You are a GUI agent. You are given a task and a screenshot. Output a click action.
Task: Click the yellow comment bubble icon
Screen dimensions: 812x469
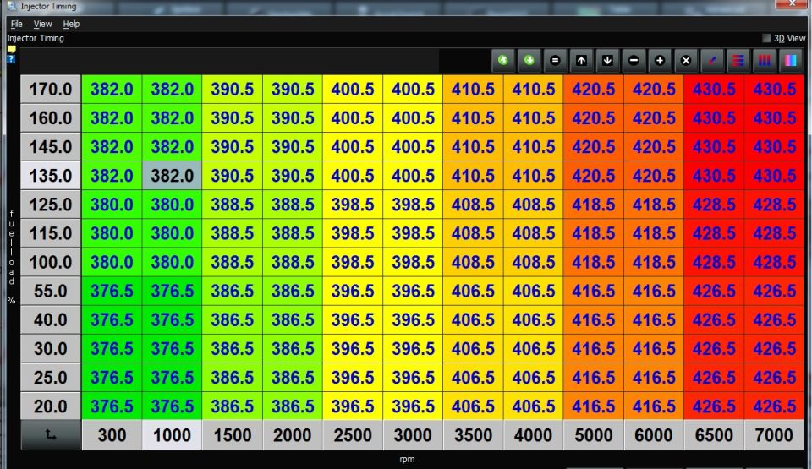(x=11, y=49)
